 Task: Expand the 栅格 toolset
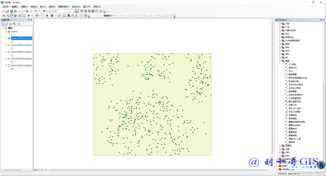pyautogui.click(x=280, y=44)
